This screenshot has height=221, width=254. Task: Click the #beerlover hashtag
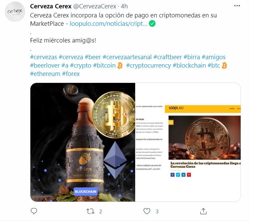click(45, 66)
